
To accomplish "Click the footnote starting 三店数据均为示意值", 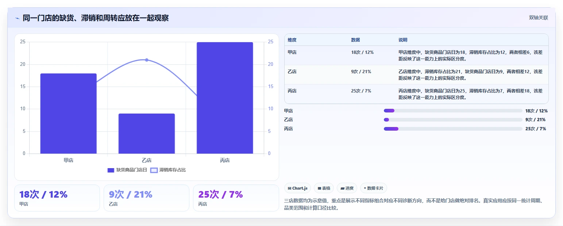I will pos(415,205).
